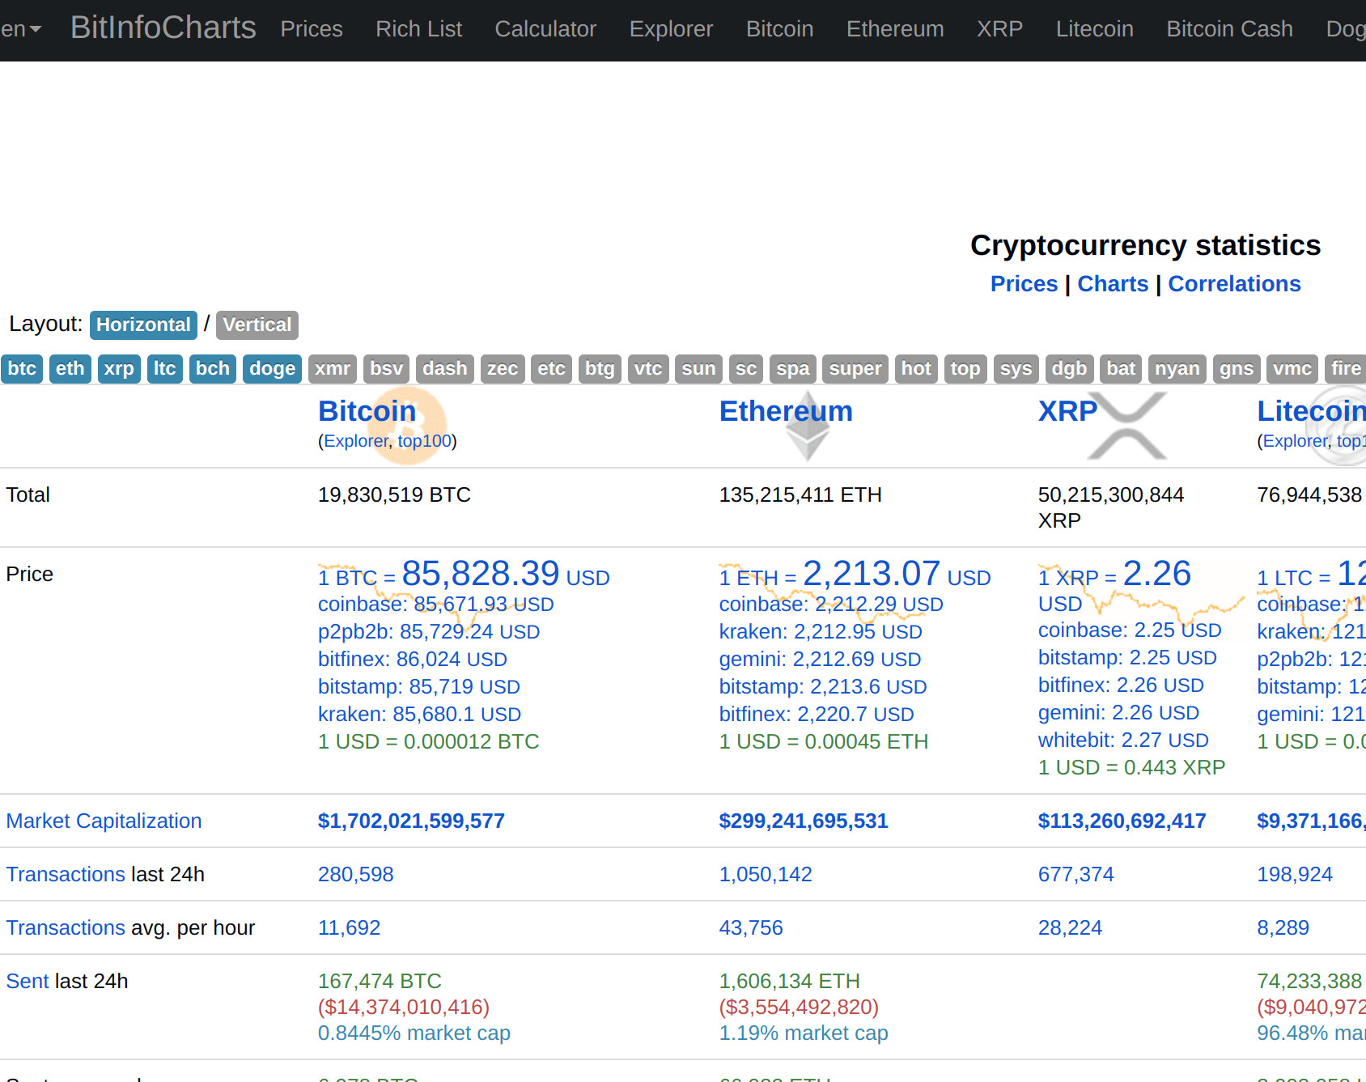Toggle the dash coin tag

pyautogui.click(x=445, y=369)
